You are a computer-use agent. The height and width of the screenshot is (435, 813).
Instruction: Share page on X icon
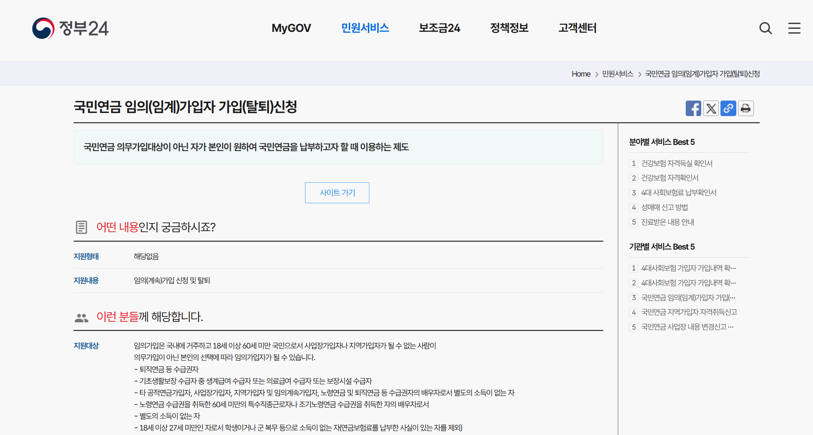pyautogui.click(x=711, y=108)
